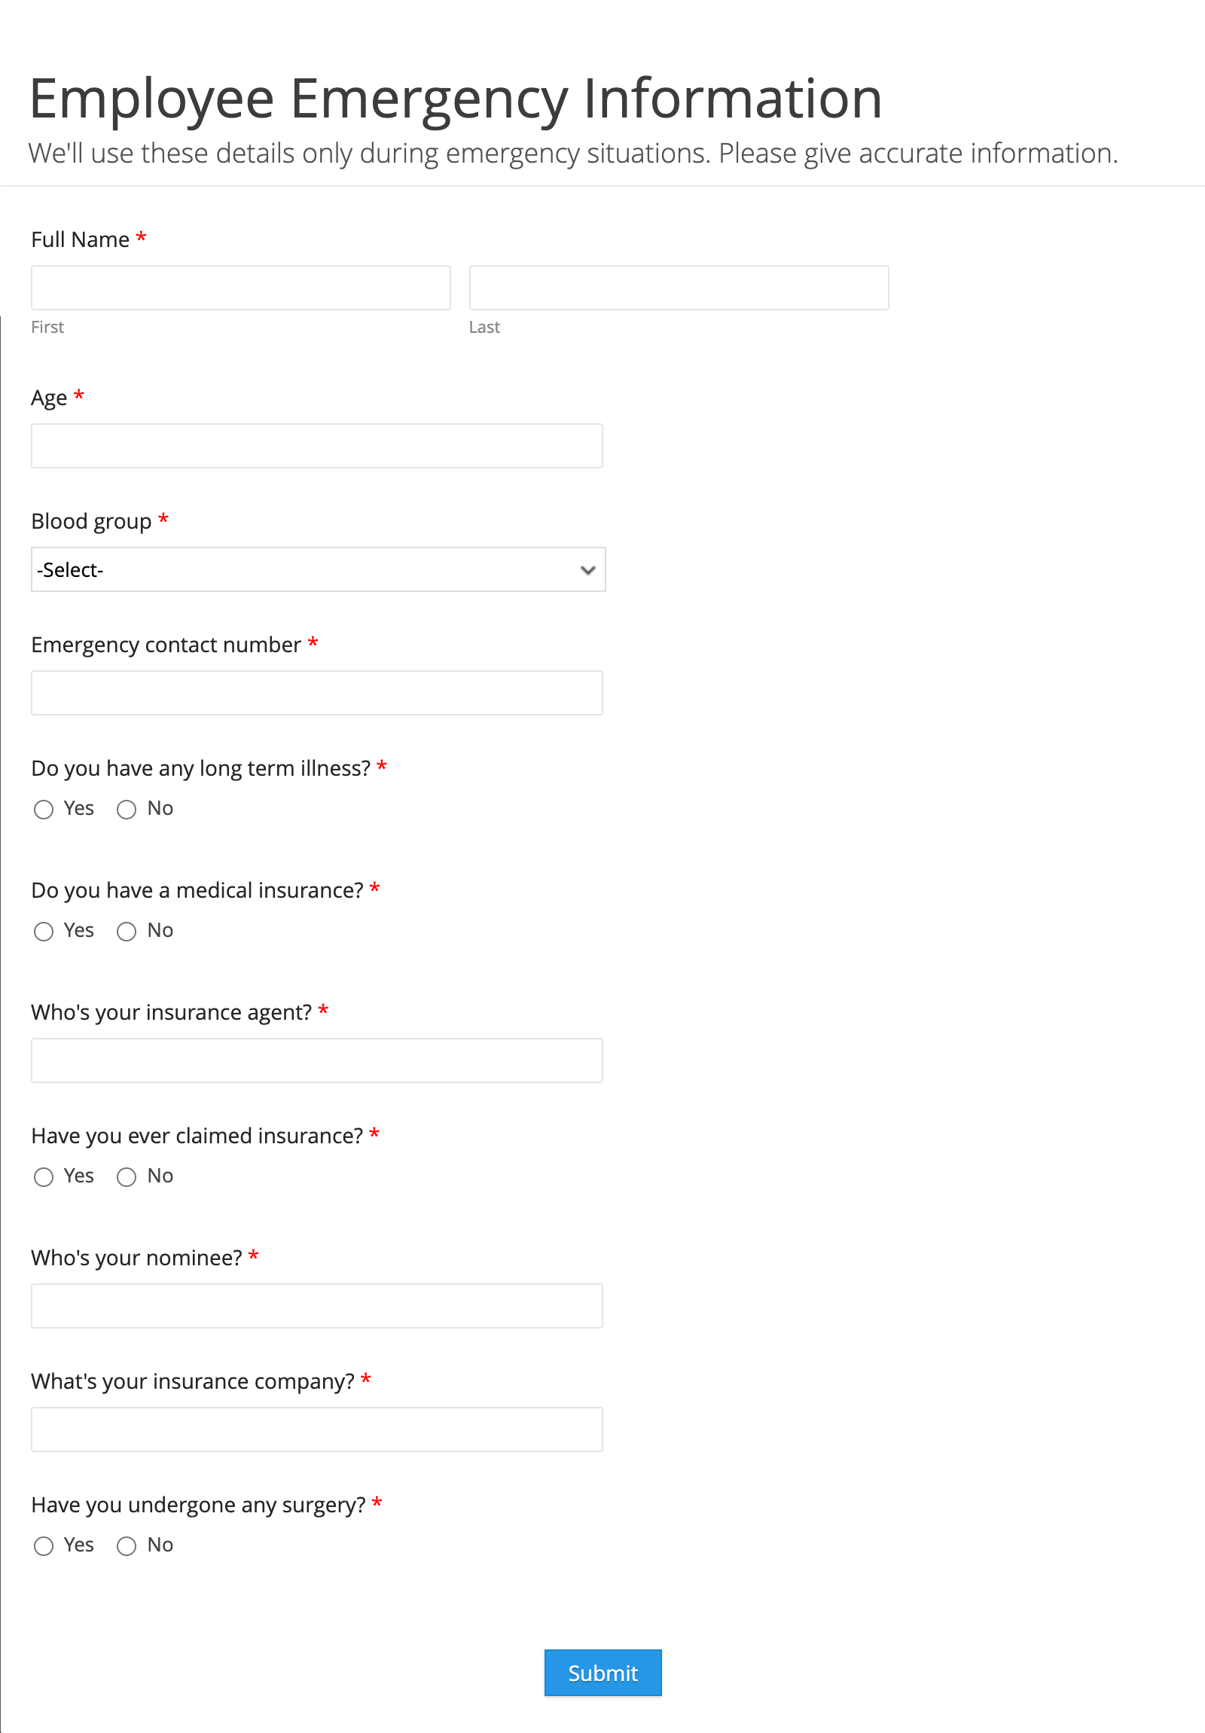Select Yes for ever claimed insurance
The height and width of the screenshot is (1733, 1205).
click(44, 1176)
